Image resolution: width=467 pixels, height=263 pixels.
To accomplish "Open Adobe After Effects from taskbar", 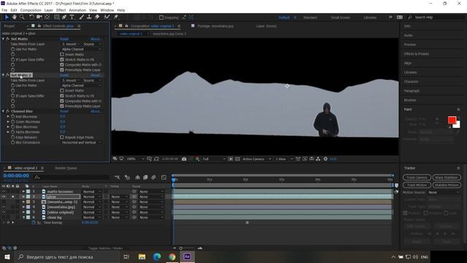I will pyautogui.click(x=187, y=256).
